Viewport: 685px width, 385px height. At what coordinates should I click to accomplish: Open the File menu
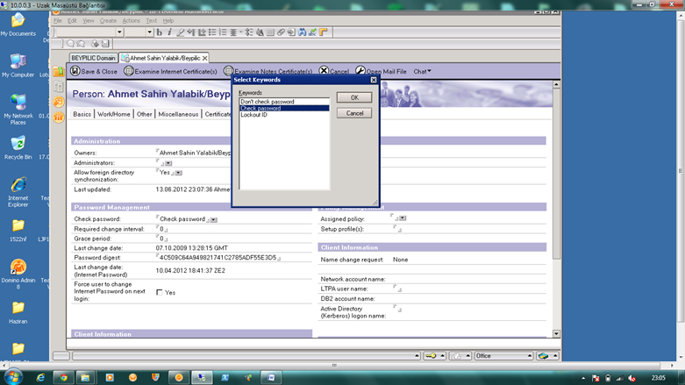58,20
